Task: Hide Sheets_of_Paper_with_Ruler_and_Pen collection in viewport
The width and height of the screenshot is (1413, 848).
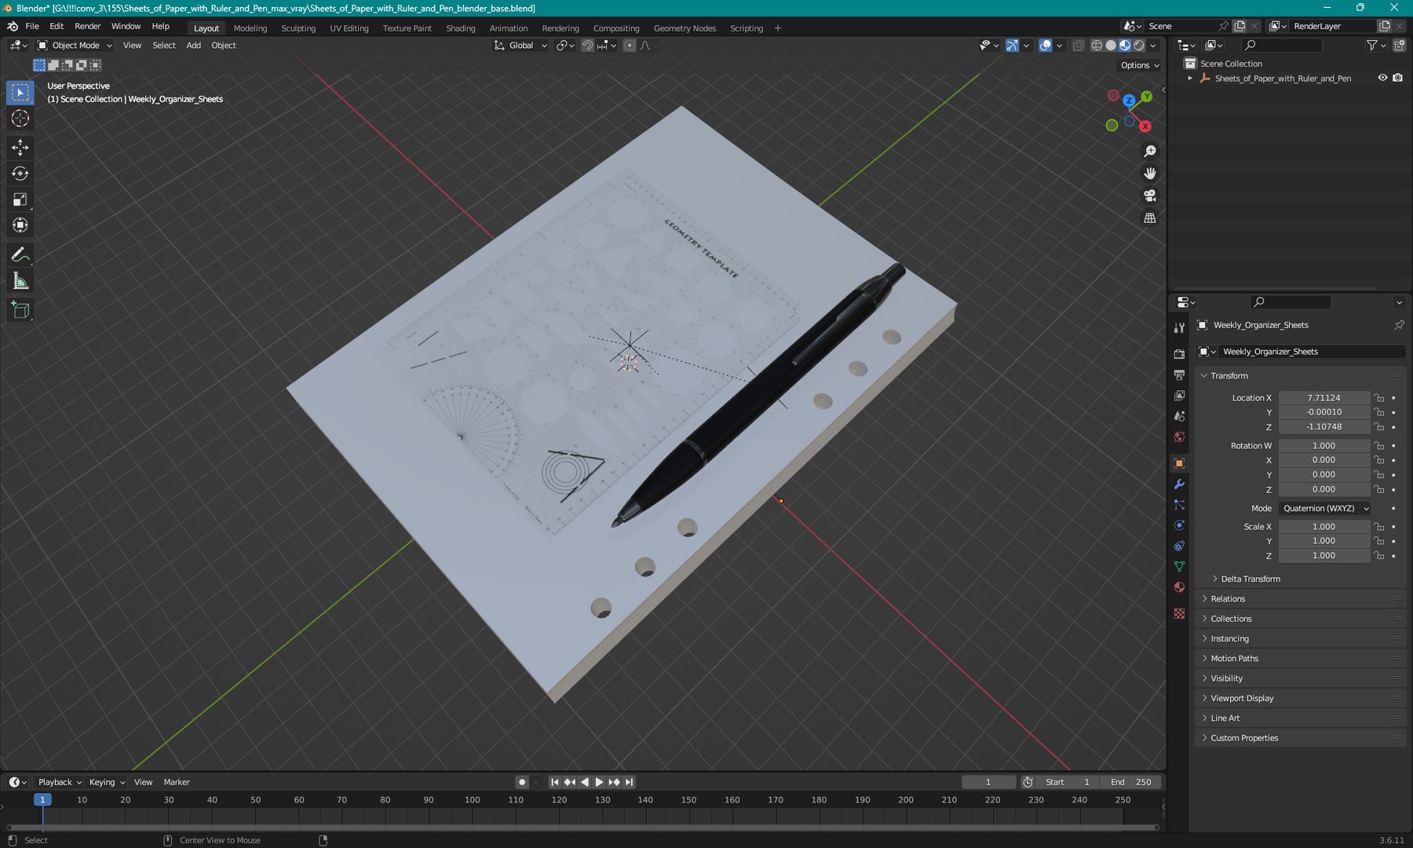Action: point(1382,78)
